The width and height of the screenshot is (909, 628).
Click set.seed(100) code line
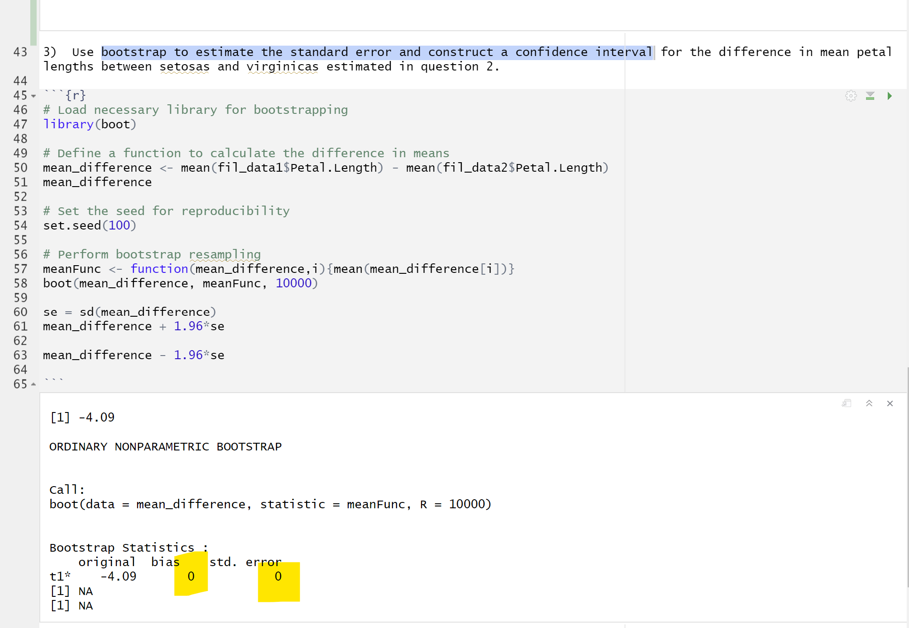[x=90, y=225]
